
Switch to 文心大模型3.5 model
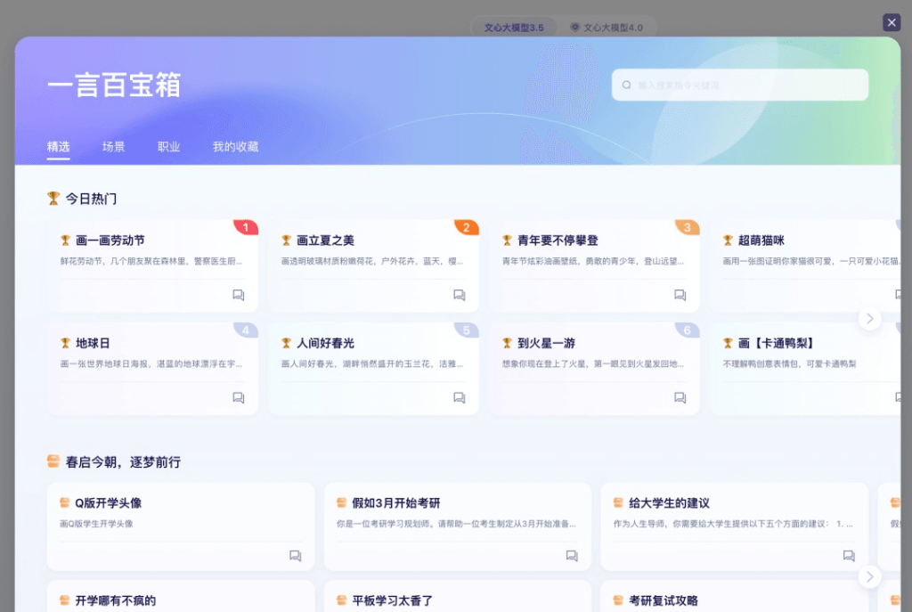[514, 28]
